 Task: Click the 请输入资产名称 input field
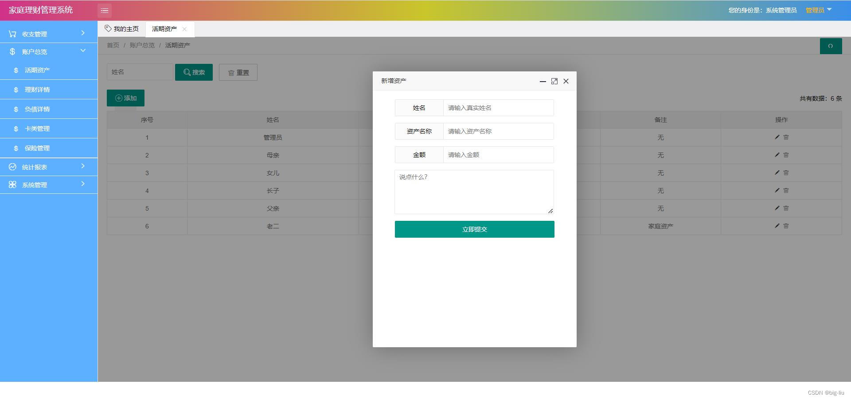(498, 131)
